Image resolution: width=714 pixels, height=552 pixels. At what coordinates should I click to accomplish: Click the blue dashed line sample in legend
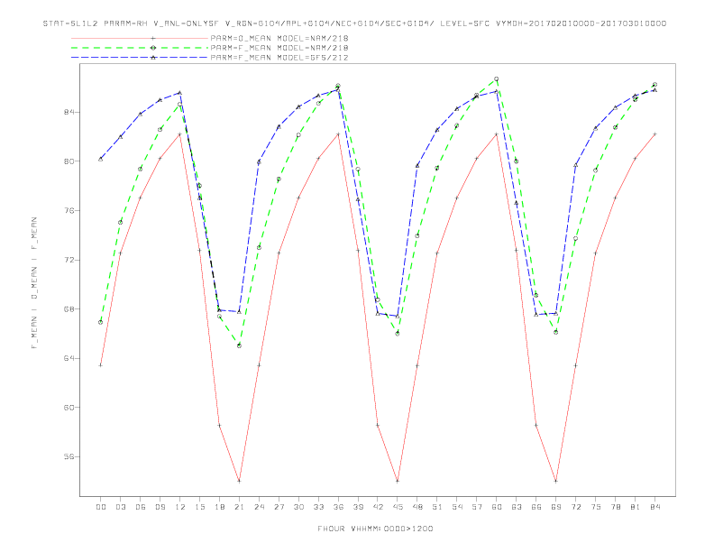[x=140, y=58]
